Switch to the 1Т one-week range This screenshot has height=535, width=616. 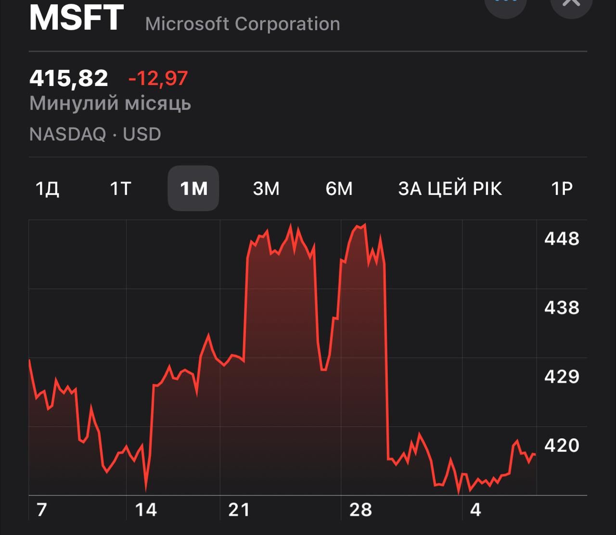pos(121,189)
